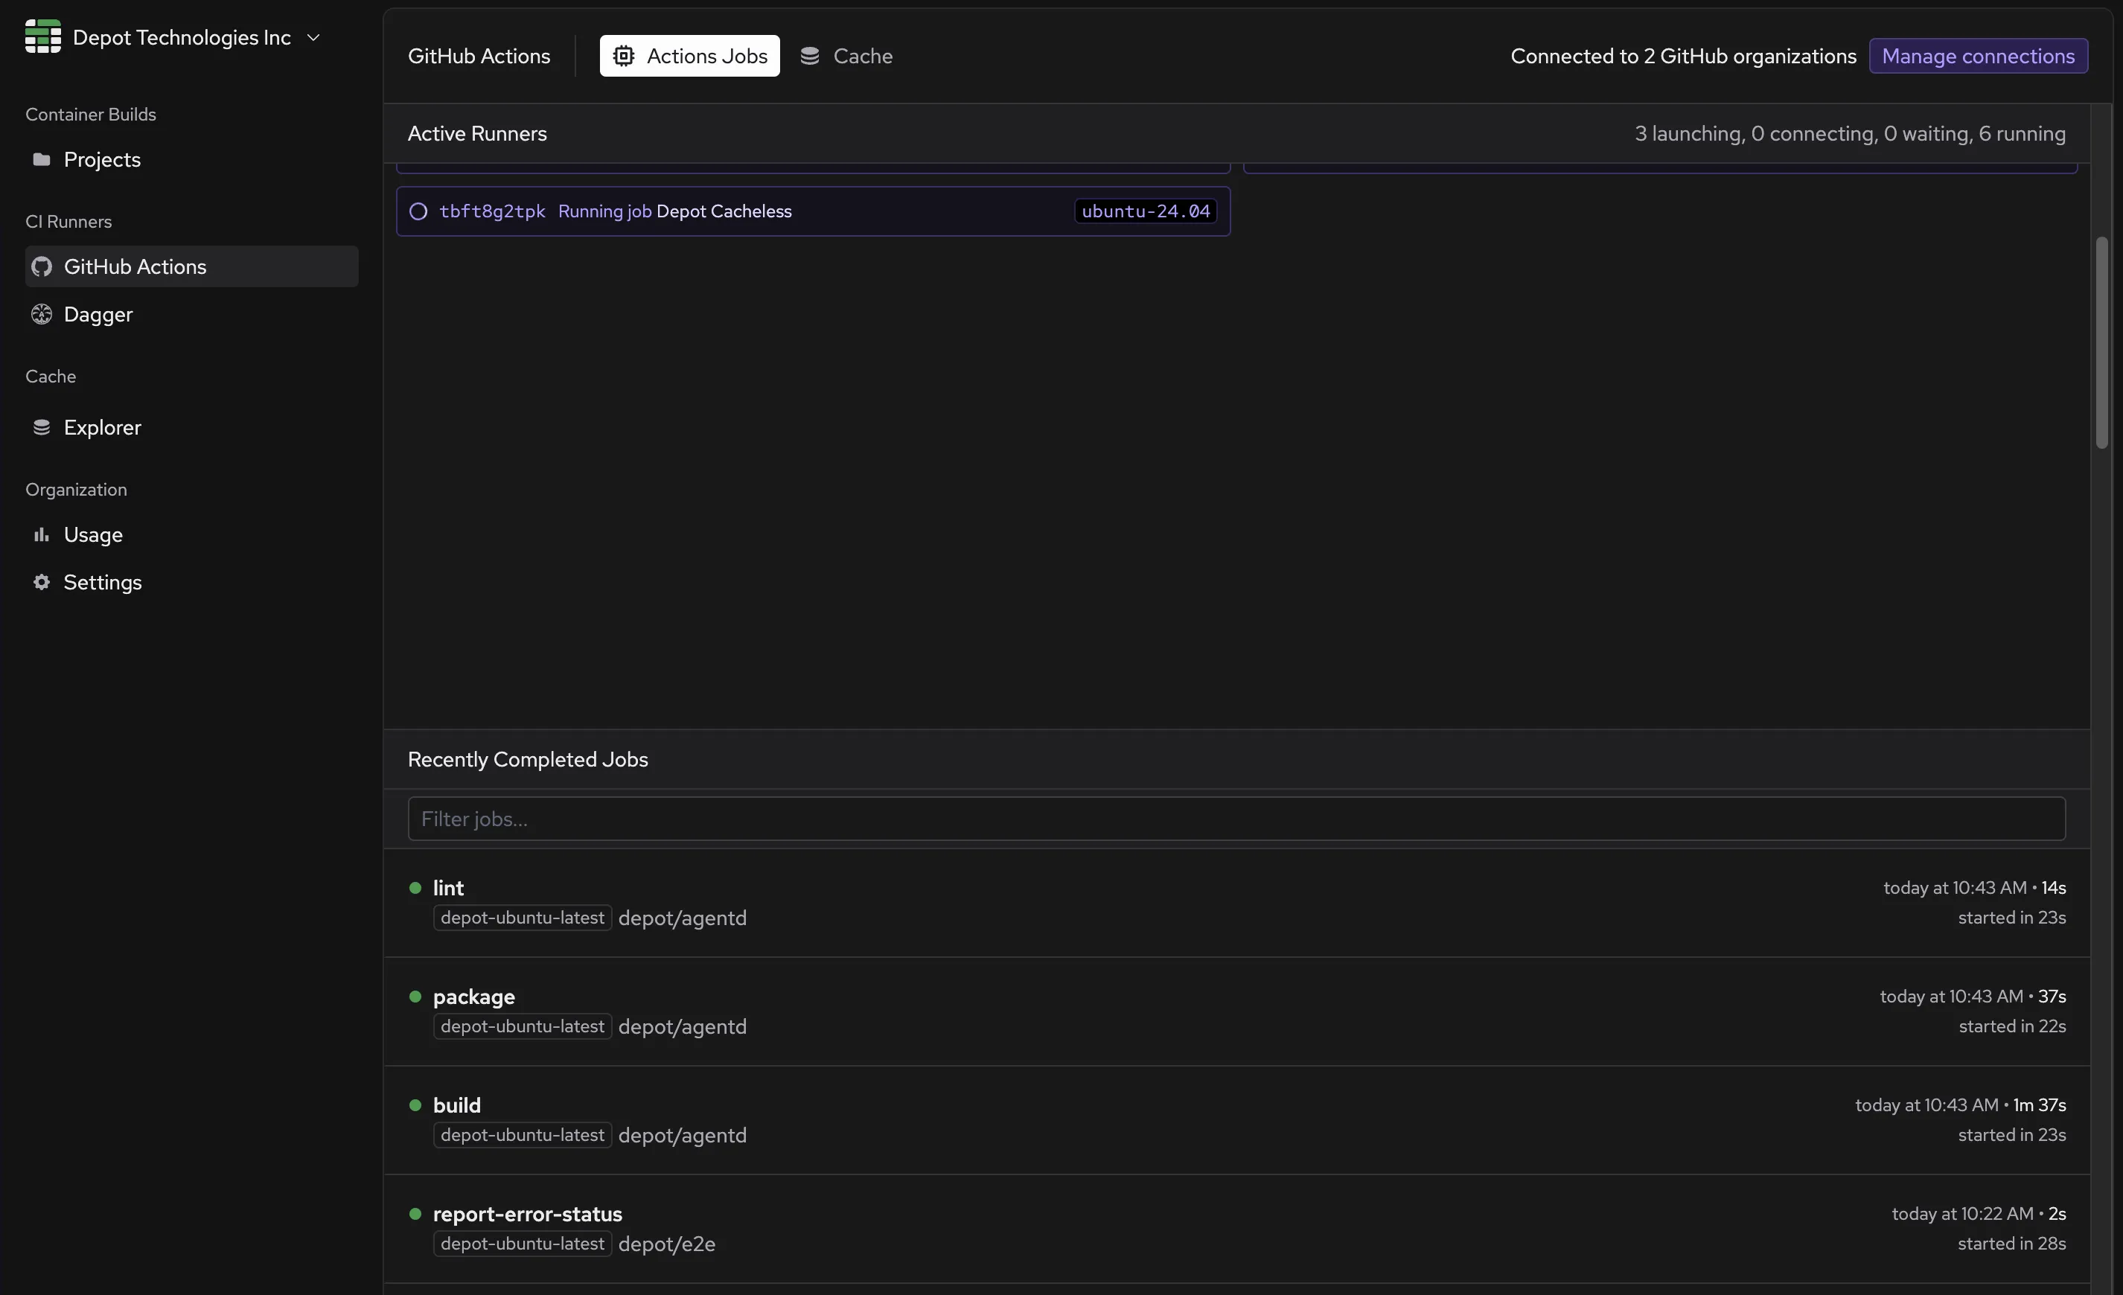Click the tbft8g2tpk runner status circle
The width and height of the screenshot is (2123, 1295).
[418, 212]
